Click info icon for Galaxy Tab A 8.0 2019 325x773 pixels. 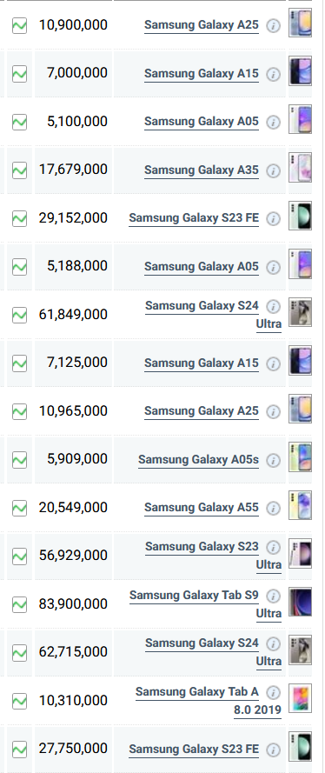coord(273,692)
